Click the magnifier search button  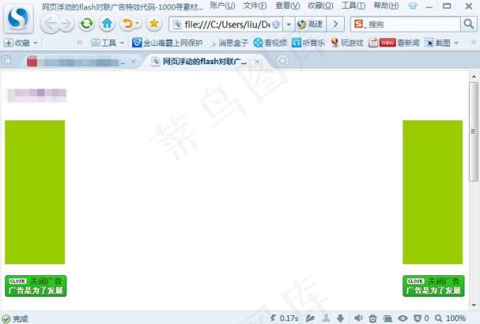(x=469, y=24)
